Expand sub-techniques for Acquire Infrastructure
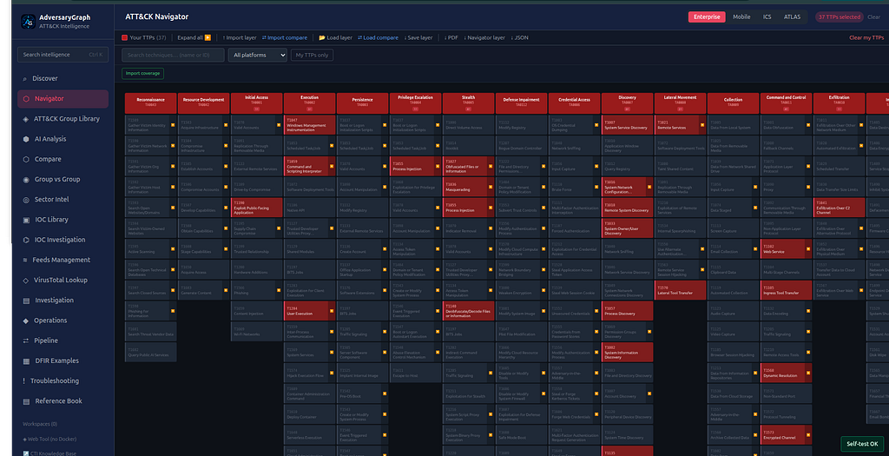Viewport: 889px width, 456px height. [x=226, y=125]
